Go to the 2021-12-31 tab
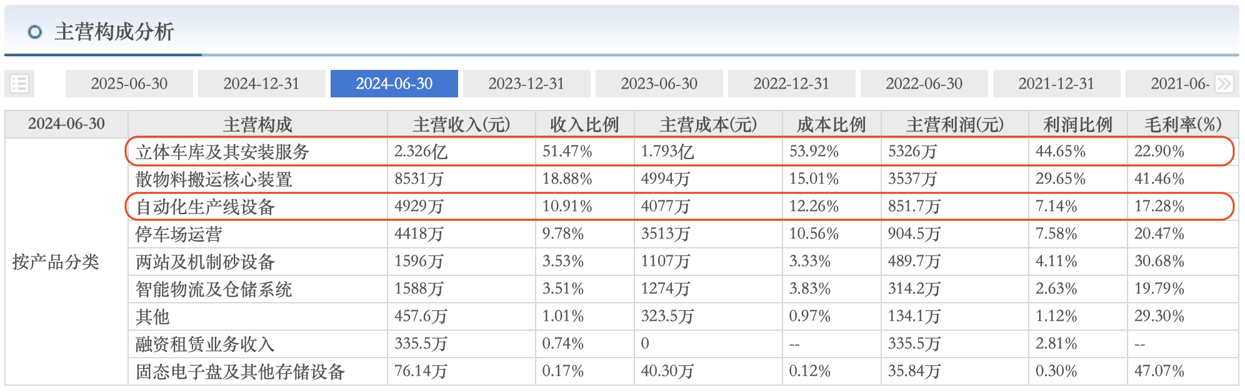This screenshot has height=392, width=1245. (1056, 84)
